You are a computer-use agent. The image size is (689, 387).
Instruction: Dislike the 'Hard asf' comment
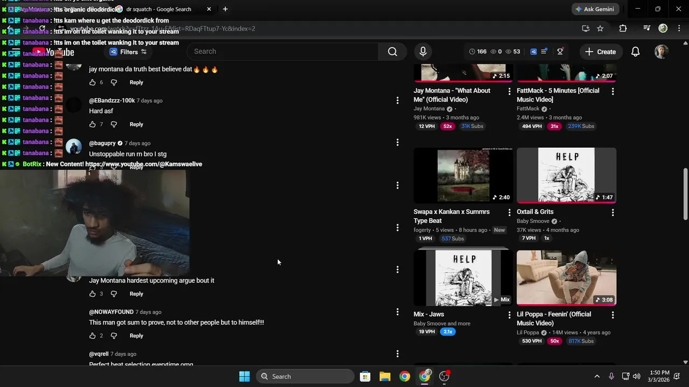click(114, 124)
